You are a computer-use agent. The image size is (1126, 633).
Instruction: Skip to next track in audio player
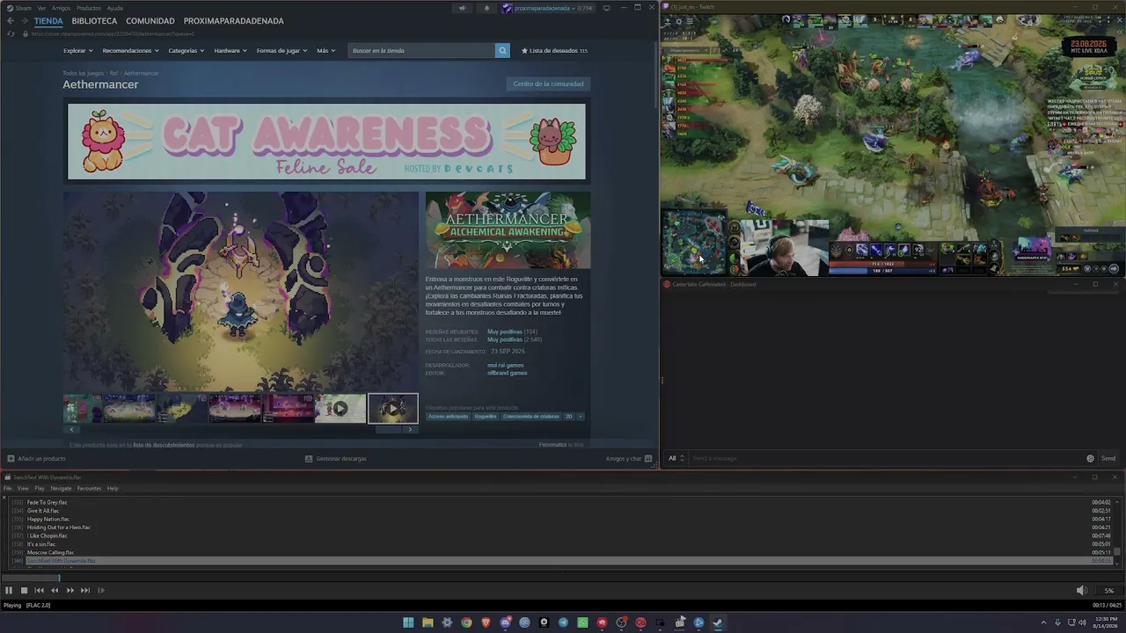coord(85,591)
